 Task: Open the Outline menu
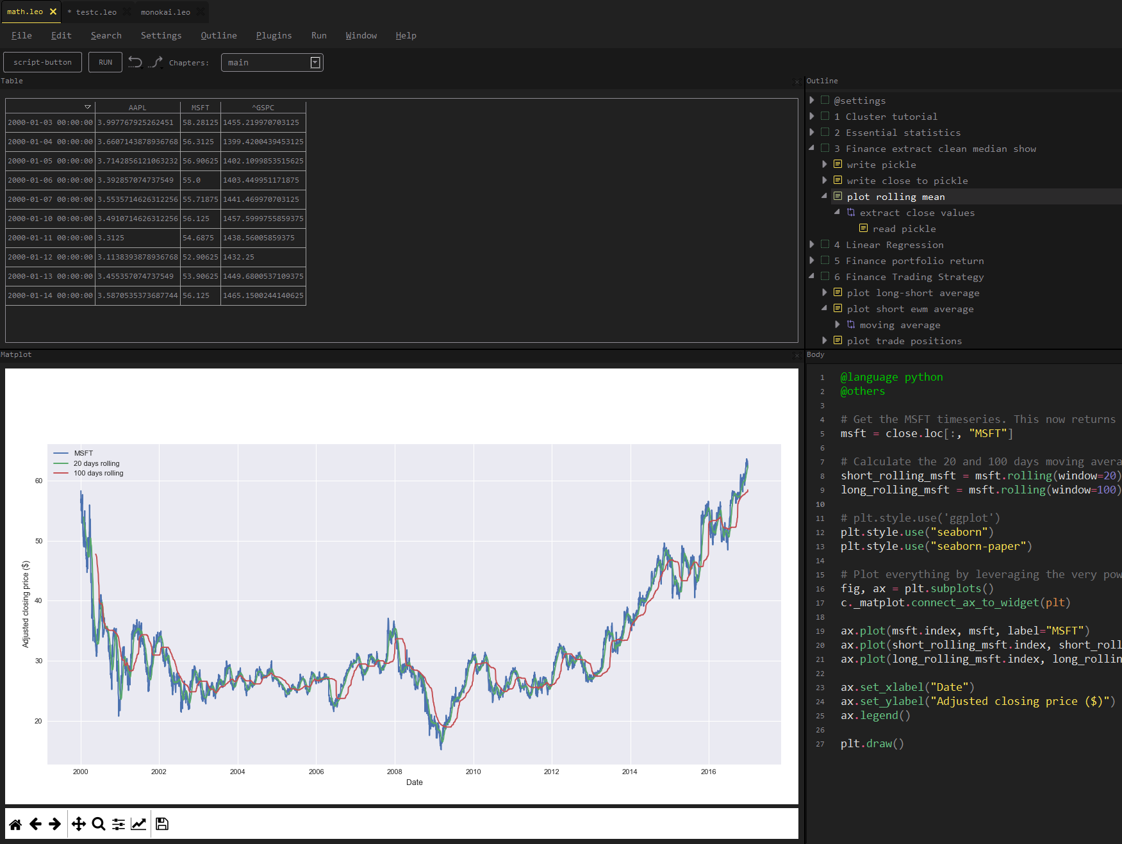click(x=219, y=35)
